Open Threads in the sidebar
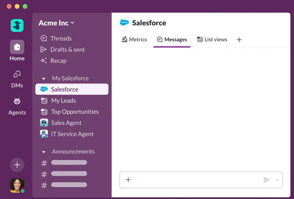This screenshot has height=199, width=294. pos(61,38)
